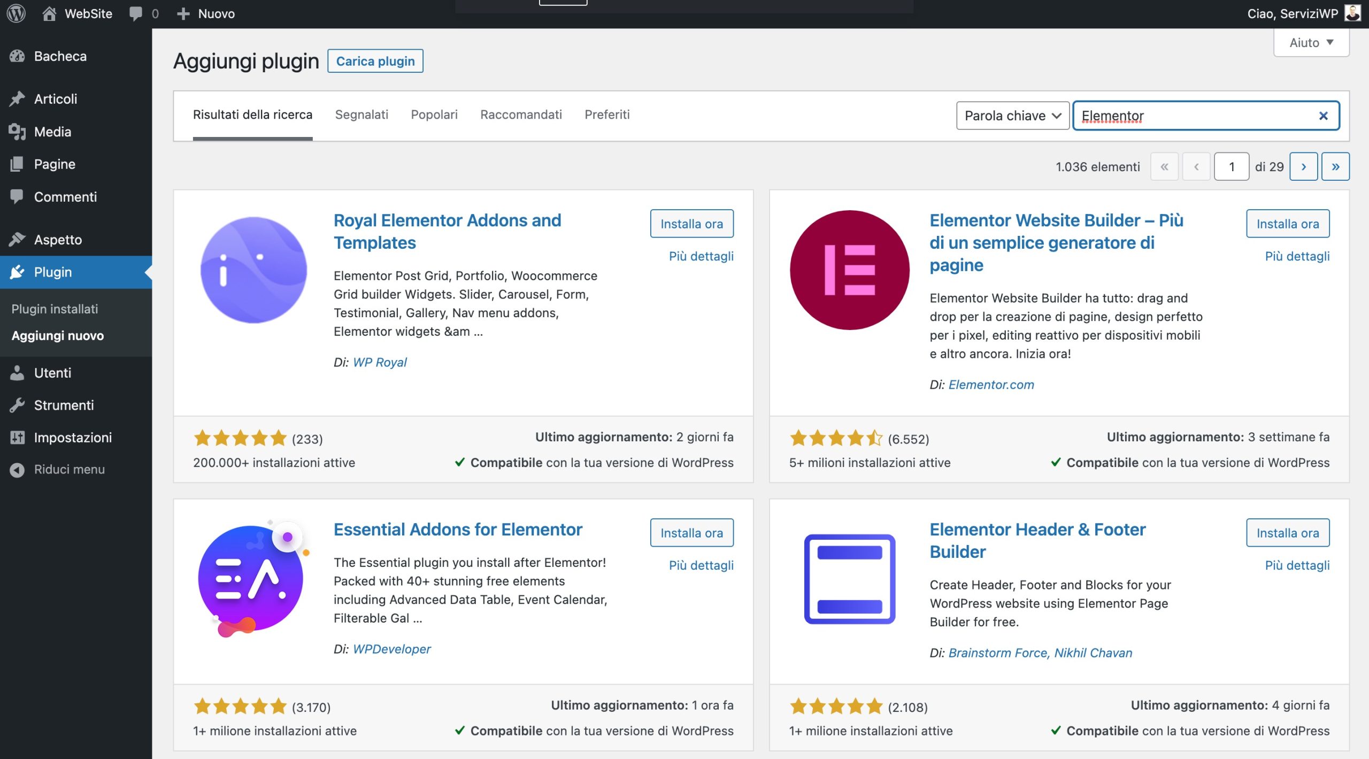The height and width of the screenshot is (759, 1369).
Task: Open the WebSite home icon
Action: pos(49,13)
